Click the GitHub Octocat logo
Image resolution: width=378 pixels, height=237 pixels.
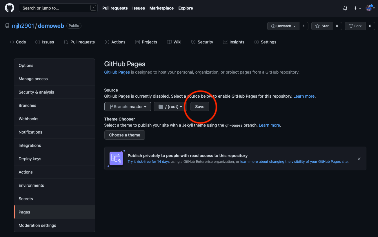(x=10, y=8)
